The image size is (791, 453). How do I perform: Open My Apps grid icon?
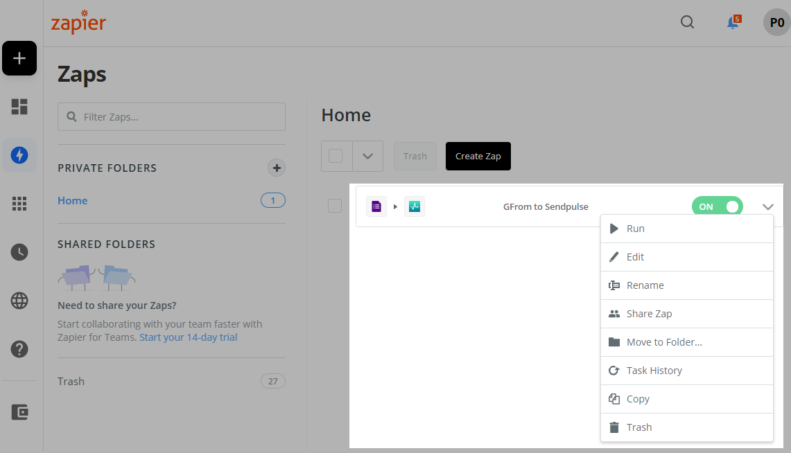tap(19, 204)
